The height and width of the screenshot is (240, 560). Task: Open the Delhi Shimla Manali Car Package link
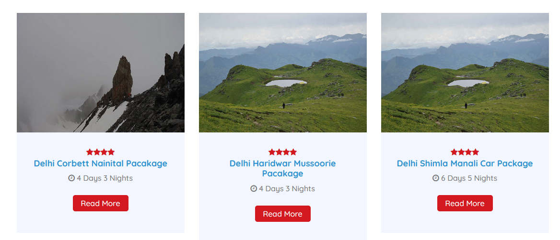pos(465,164)
